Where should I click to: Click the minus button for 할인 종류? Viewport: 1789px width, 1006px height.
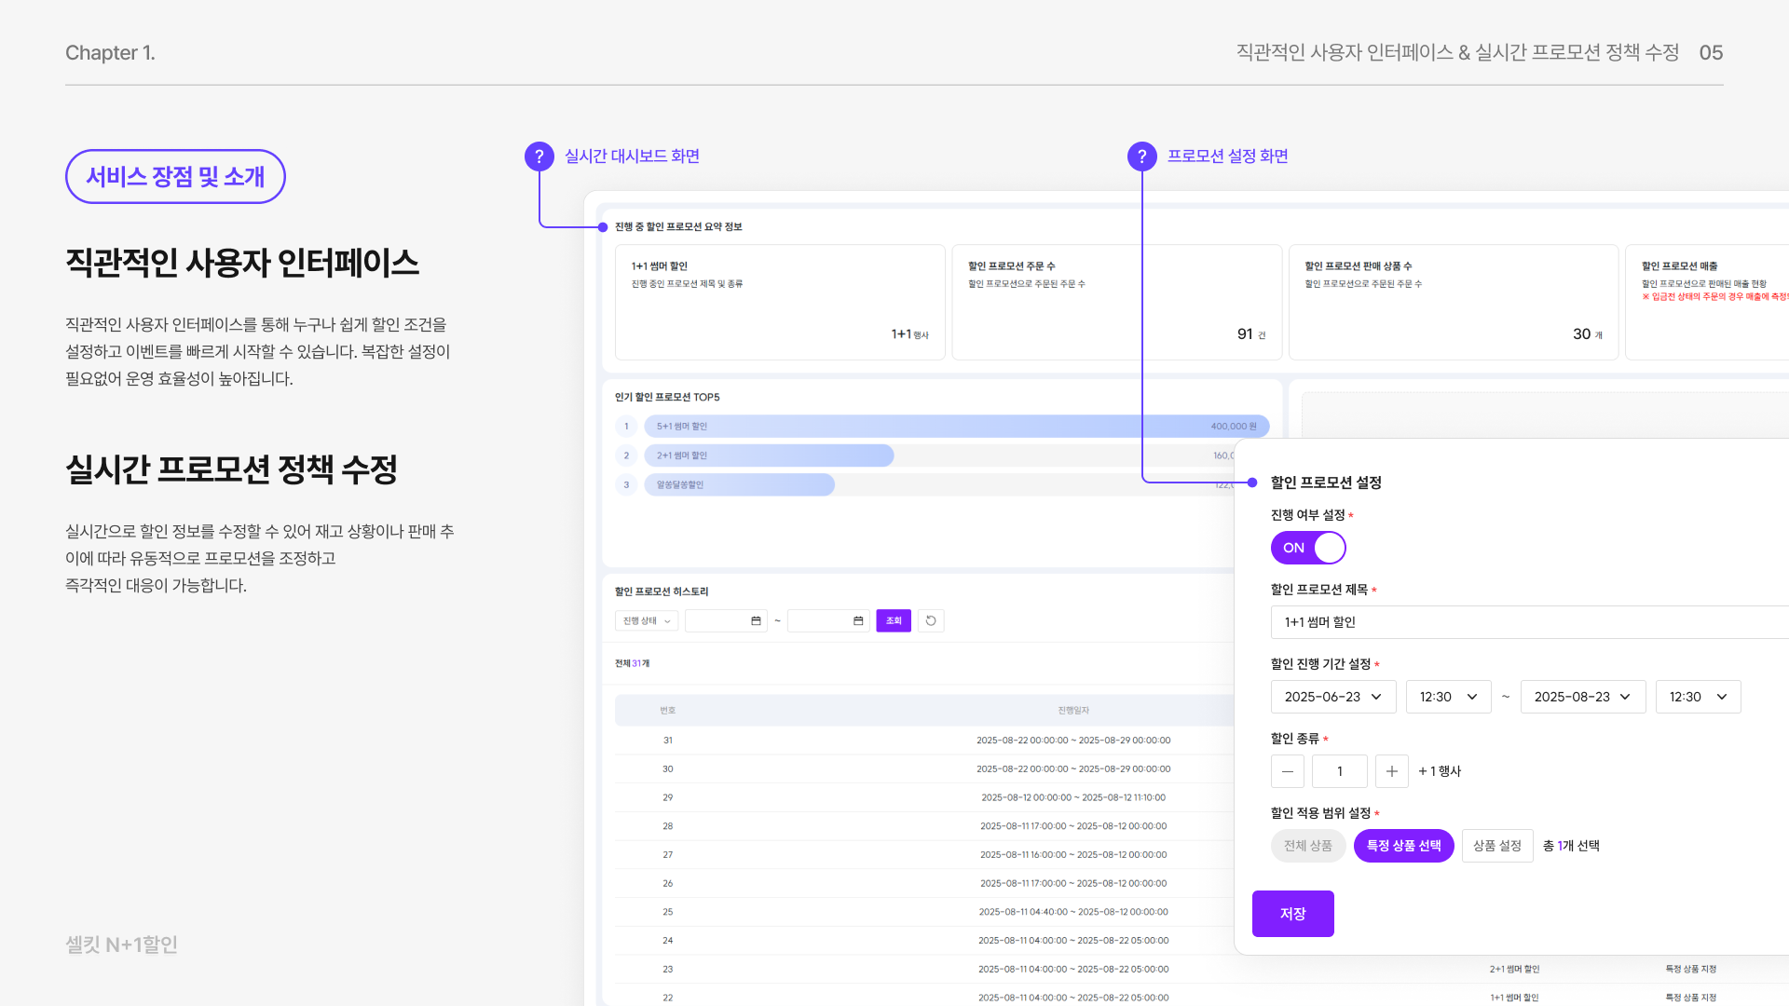click(x=1287, y=771)
